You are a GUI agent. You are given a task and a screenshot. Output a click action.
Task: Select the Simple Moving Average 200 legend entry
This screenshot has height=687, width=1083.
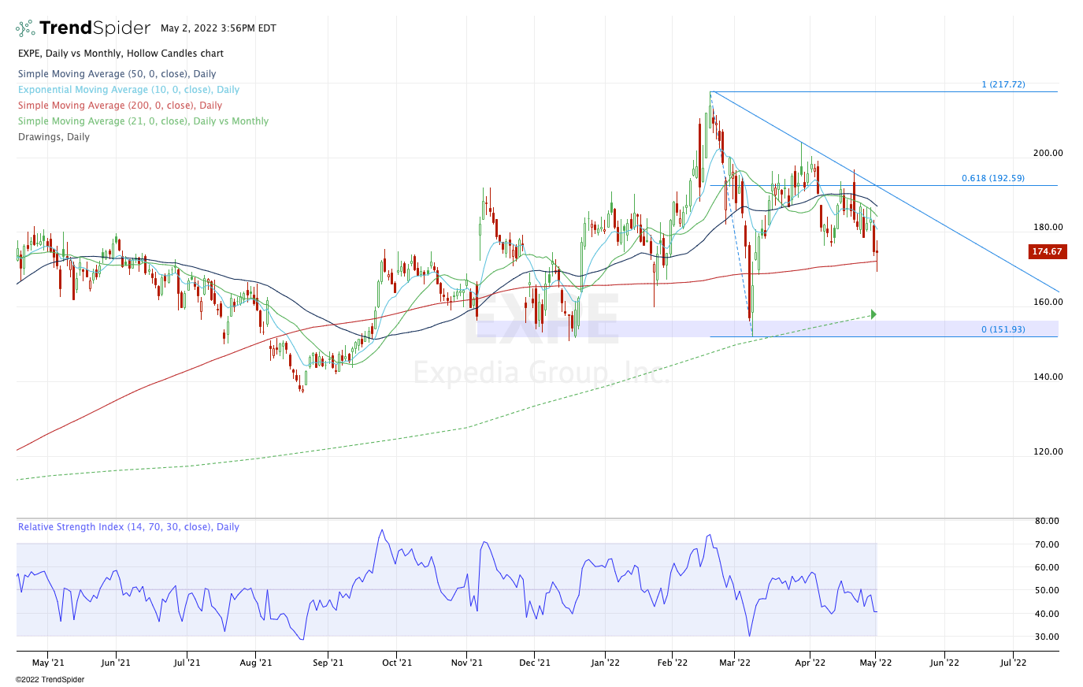pos(121,106)
